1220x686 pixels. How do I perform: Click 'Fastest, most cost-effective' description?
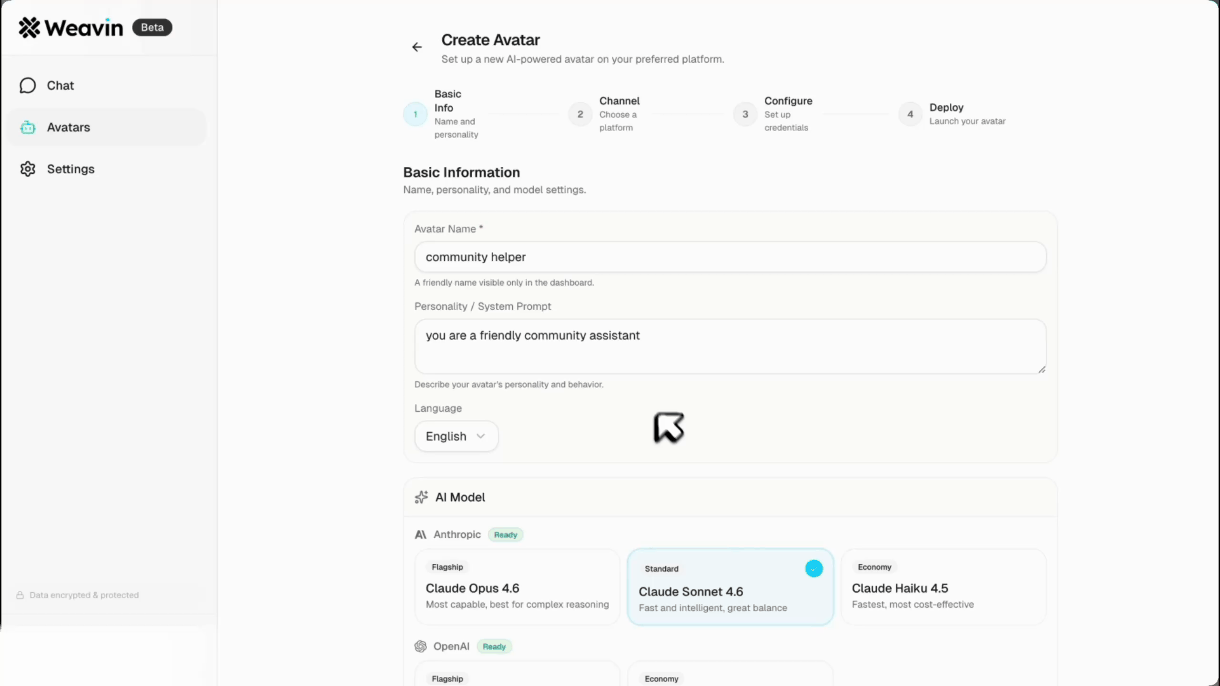point(913,605)
